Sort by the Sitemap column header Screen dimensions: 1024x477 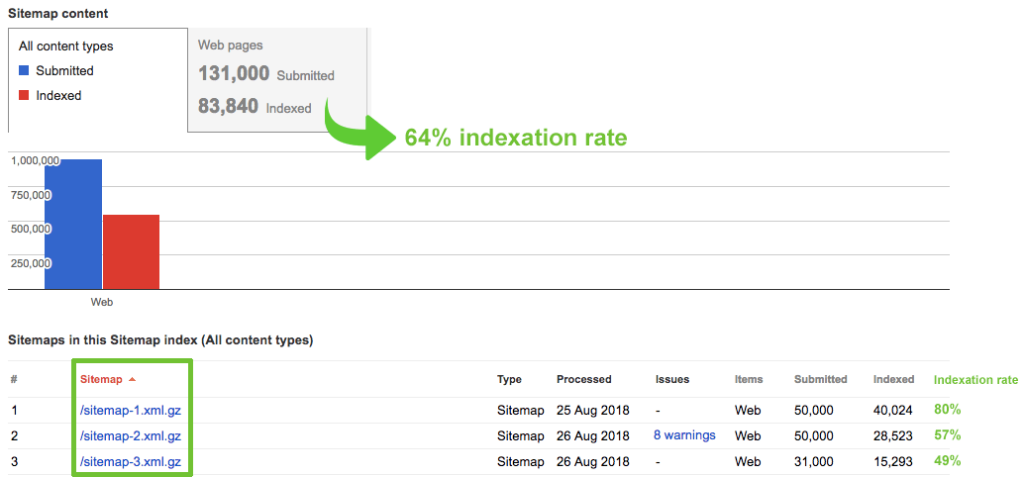pyautogui.click(x=101, y=380)
